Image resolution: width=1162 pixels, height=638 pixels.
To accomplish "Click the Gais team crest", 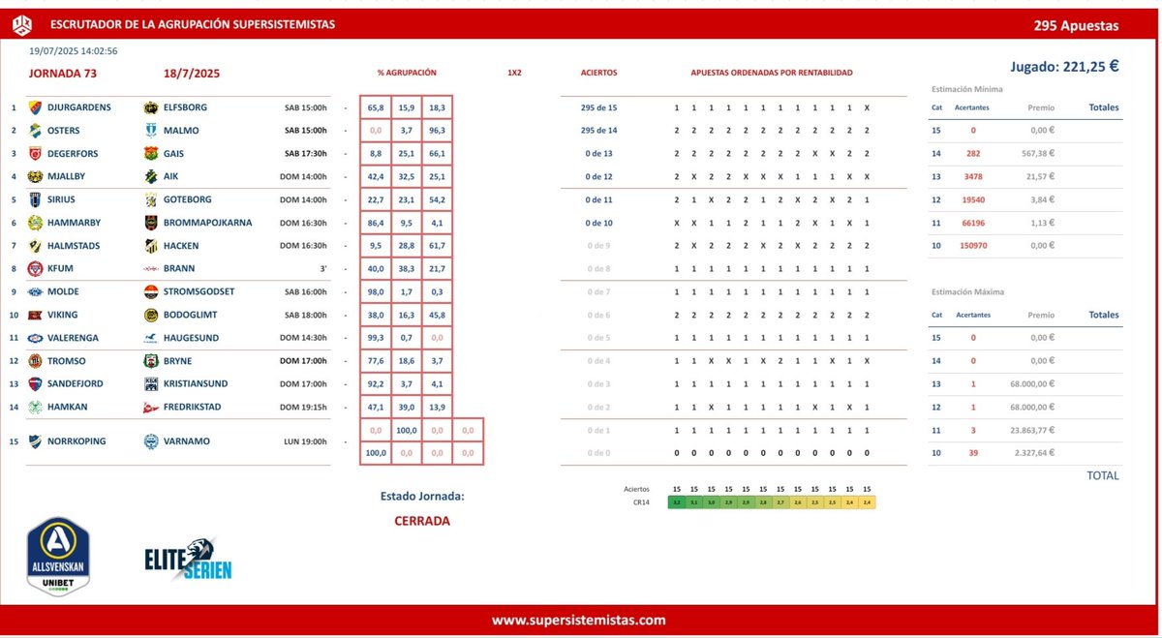I will [x=151, y=154].
